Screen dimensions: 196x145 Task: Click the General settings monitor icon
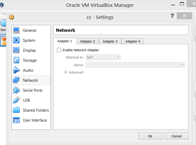pyautogui.click(x=16, y=30)
